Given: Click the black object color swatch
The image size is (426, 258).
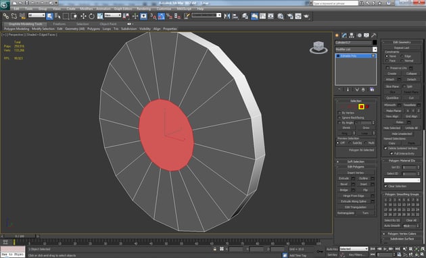Looking at the screenshot, I should click(x=375, y=43).
